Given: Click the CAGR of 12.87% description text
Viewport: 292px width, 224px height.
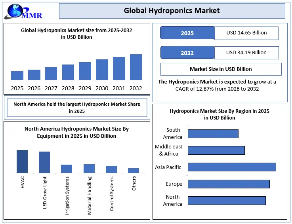Looking at the screenshot, I should coord(217,85).
